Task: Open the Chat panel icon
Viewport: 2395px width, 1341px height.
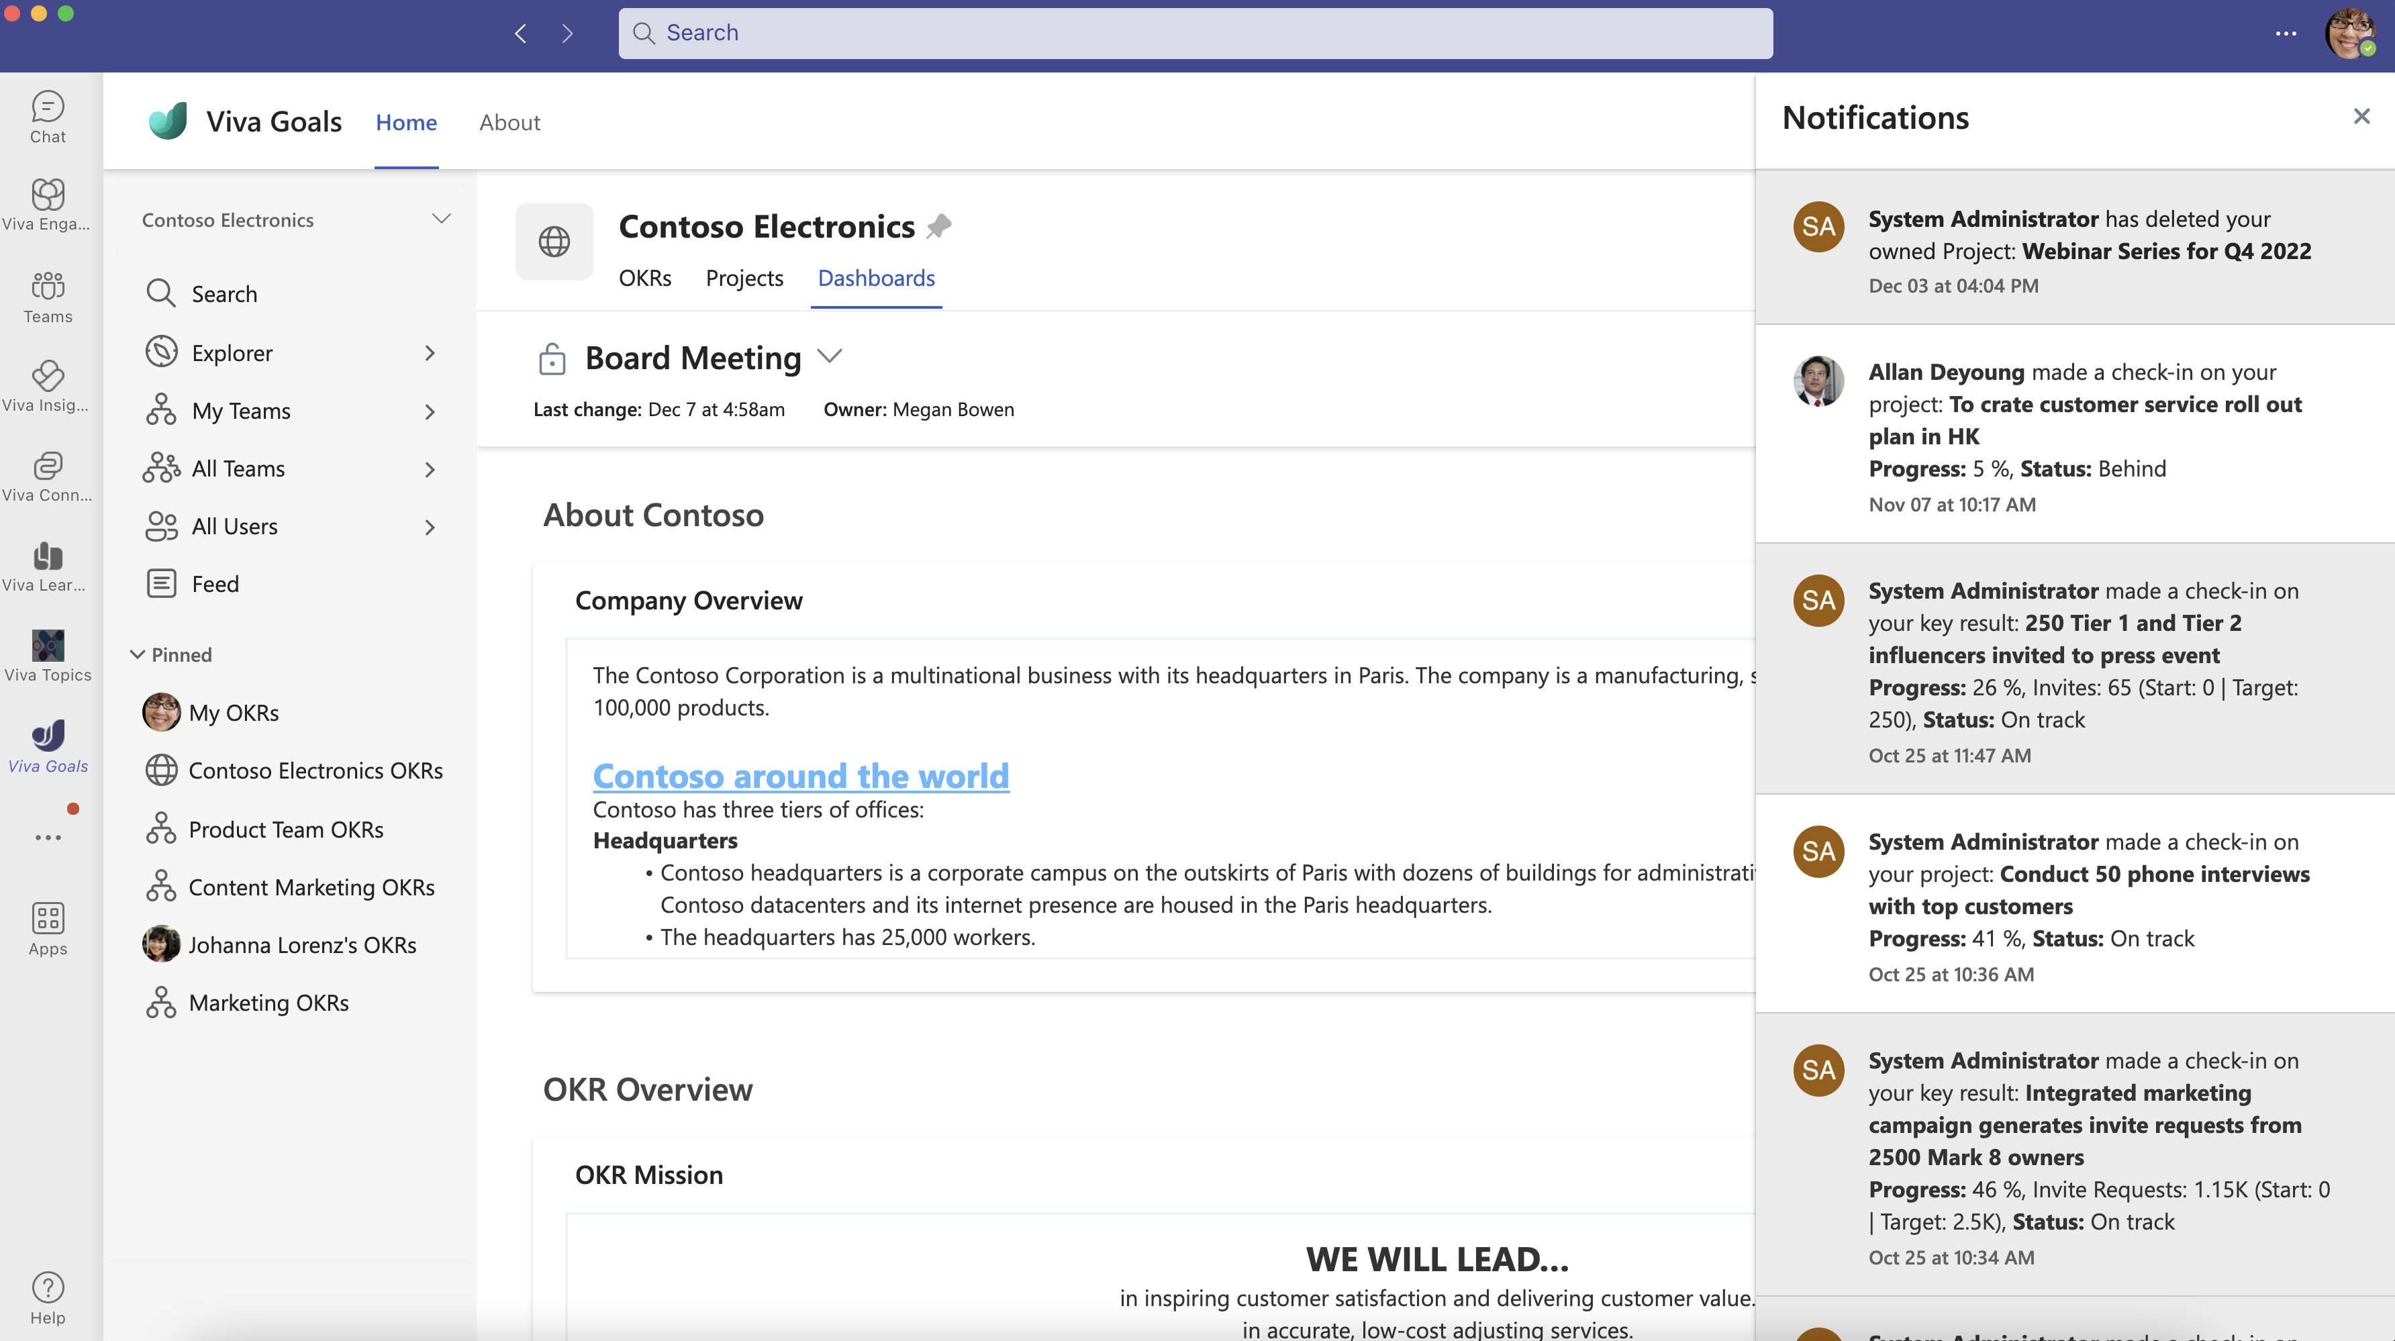Action: coord(48,105)
